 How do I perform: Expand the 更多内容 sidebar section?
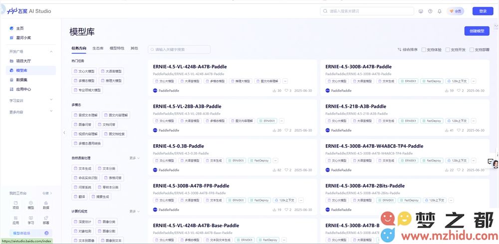tap(51, 112)
